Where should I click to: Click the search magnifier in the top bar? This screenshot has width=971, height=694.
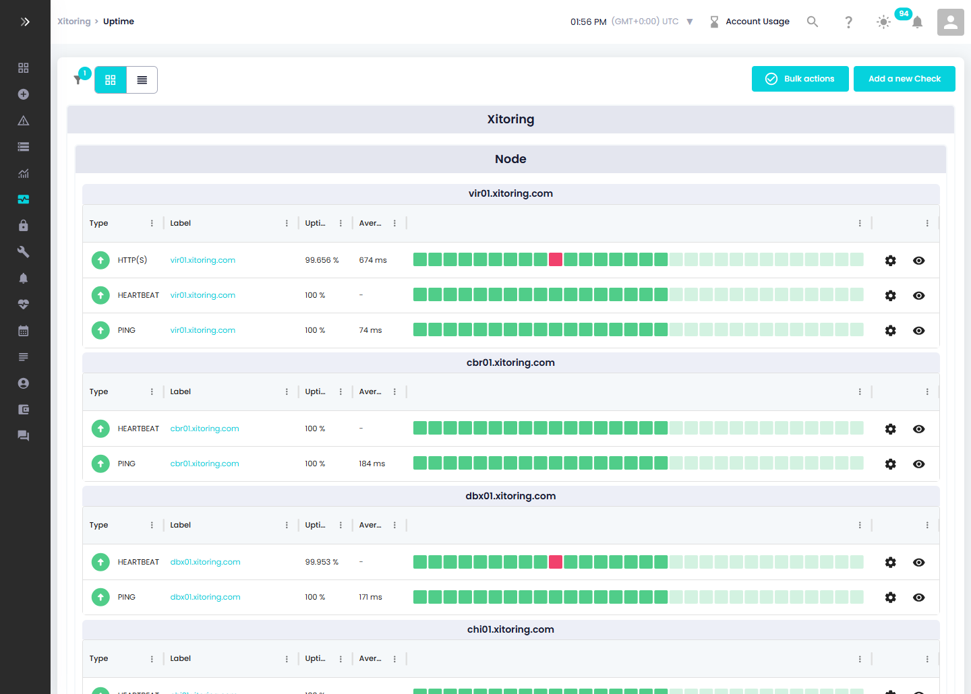[813, 21]
